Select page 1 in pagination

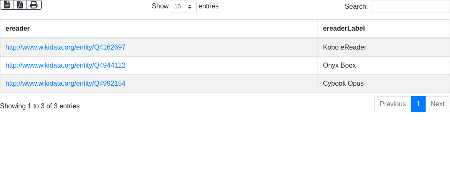(418, 104)
